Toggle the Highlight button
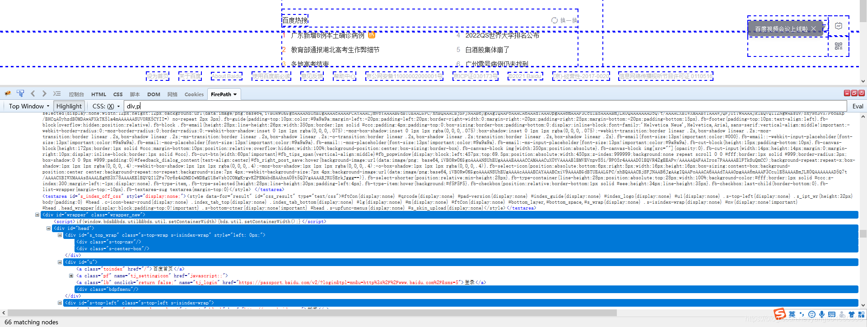This screenshot has height=327, width=867. point(69,106)
